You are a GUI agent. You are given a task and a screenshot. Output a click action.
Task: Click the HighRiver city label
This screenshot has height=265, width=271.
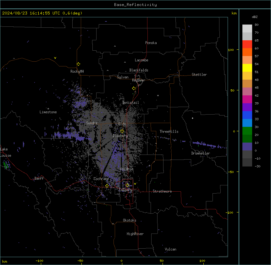[135, 234]
